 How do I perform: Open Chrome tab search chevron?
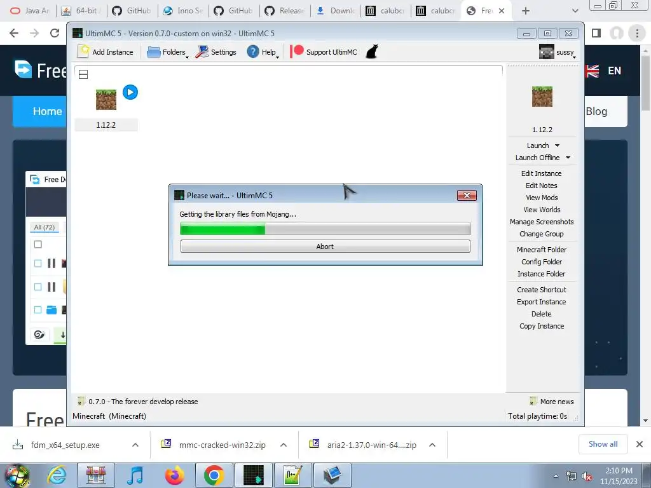point(575,11)
